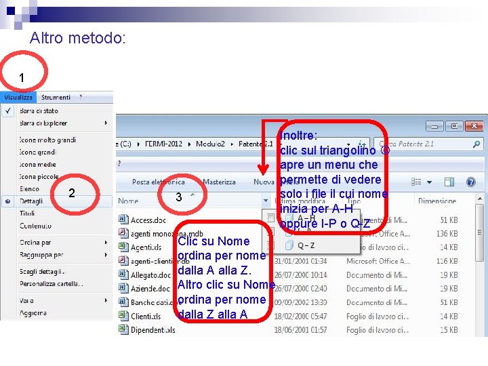Choose Icone molto grandi view
The image size is (488, 366).
(47, 140)
